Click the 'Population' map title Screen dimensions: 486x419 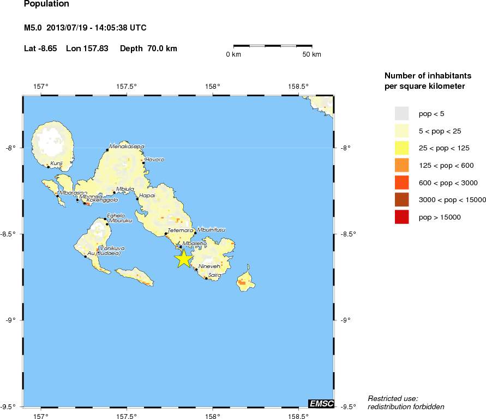click(x=46, y=4)
